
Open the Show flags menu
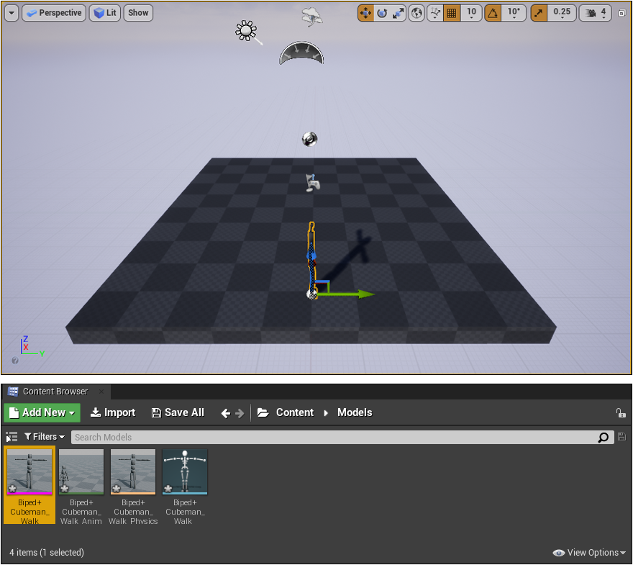pyautogui.click(x=138, y=13)
